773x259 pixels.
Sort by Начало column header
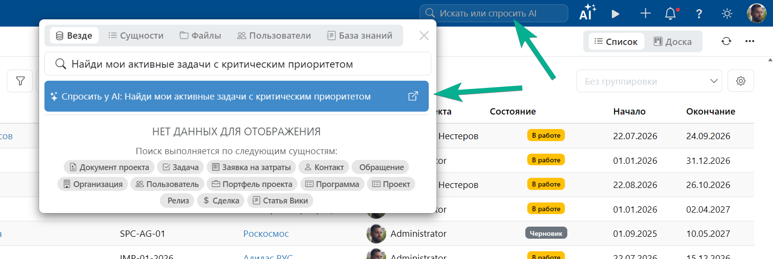629,112
